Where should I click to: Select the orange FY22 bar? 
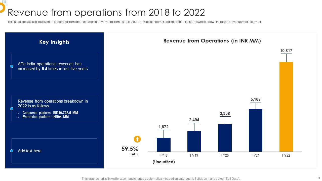[x=286, y=107]
